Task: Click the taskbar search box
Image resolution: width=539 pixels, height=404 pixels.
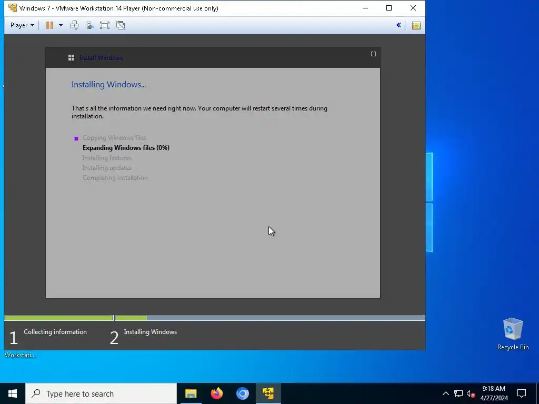Action: click(101, 393)
